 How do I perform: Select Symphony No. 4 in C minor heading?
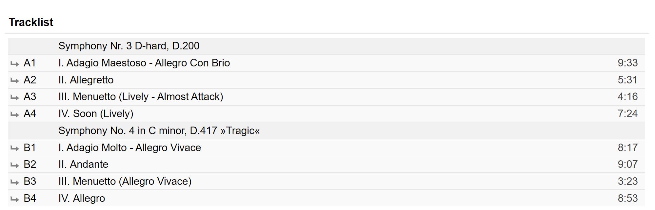coord(159,131)
